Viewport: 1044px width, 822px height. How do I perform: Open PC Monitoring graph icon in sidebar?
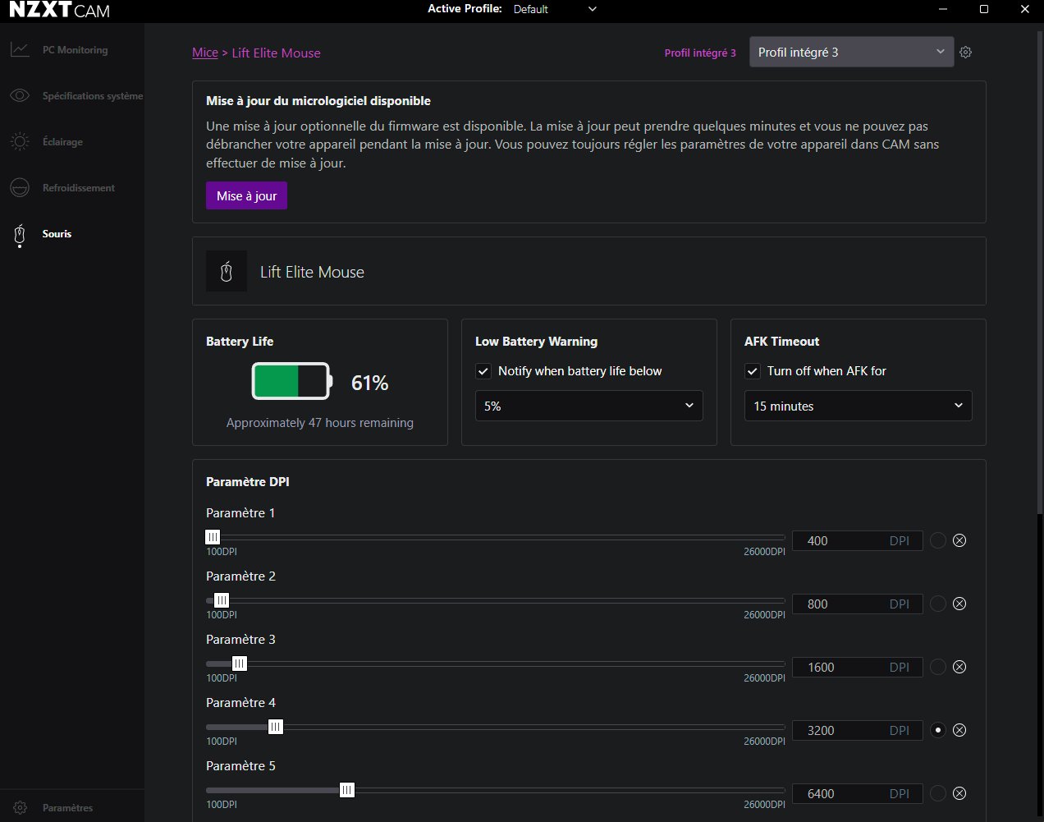tap(20, 50)
